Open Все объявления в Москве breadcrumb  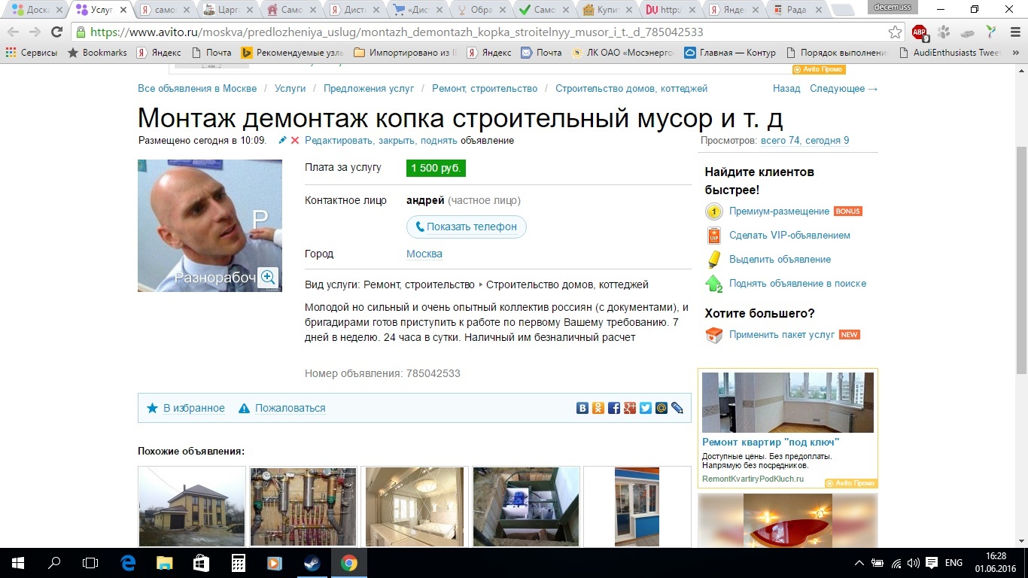click(197, 89)
